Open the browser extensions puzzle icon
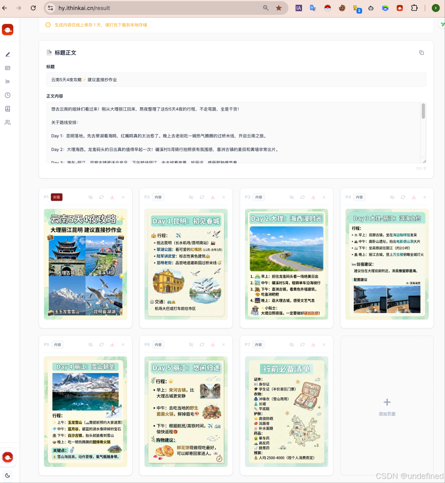Viewport: 445px width, 483px height. (415, 8)
